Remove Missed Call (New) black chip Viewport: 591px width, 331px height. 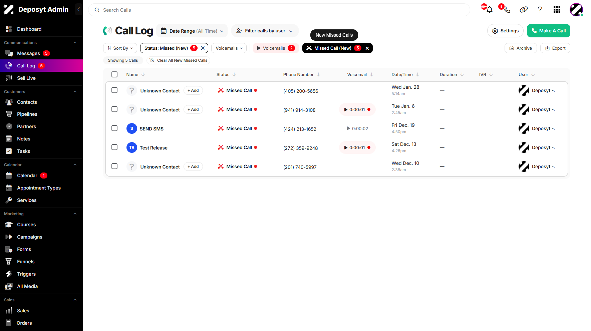coord(367,48)
